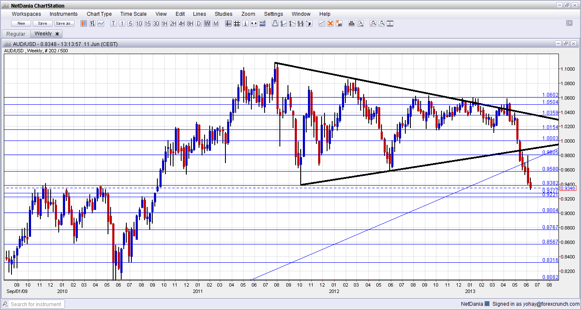Toggle the crosshair cursor tool
The image size is (581, 310).
[228, 23]
